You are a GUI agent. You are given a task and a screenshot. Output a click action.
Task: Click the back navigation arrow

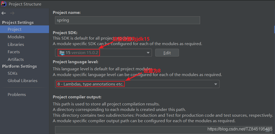[3, 13]
